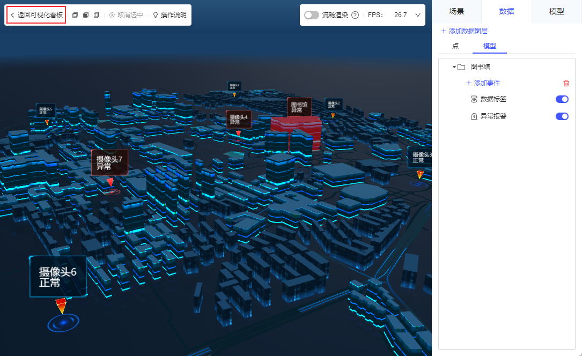This screenshot has width=582, height=356.
Task: Click 添加数据图层 link
Action: point(465,31)
